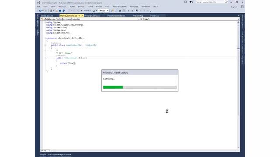Click the account avatar icon

[242, 7]
